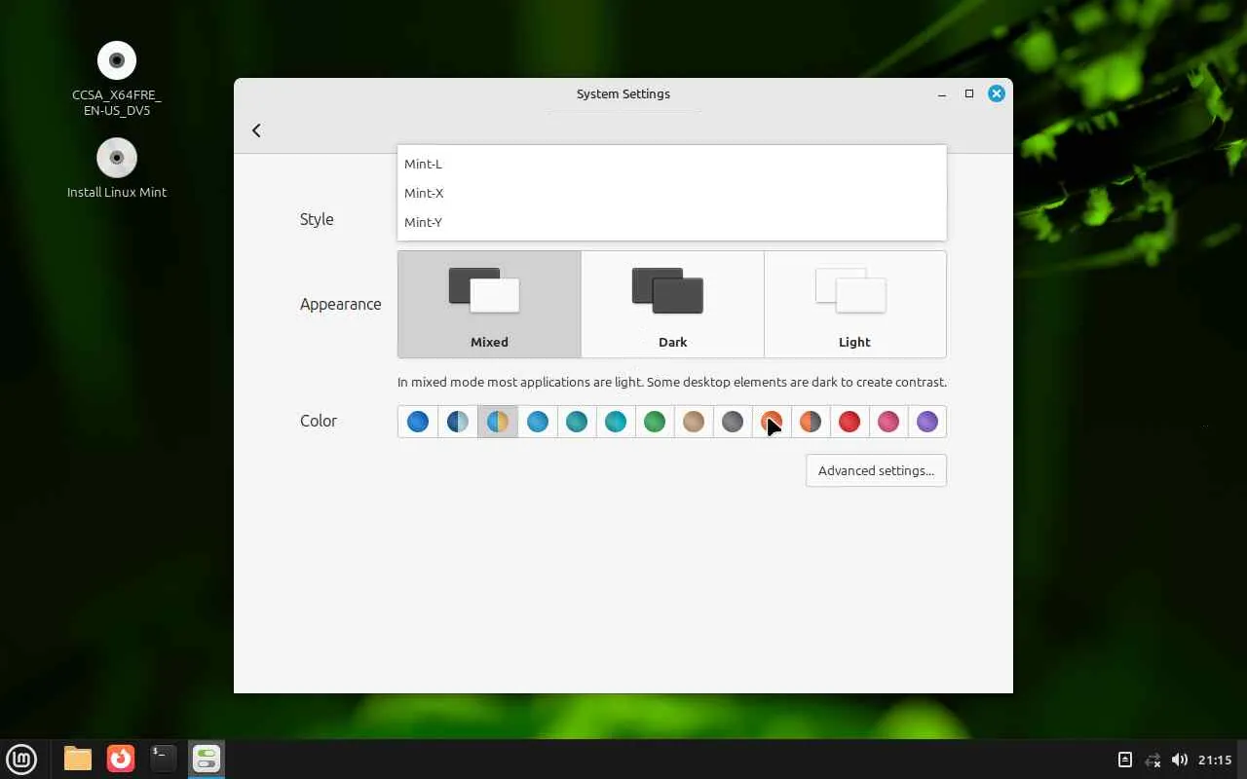Open the volume control in the tray

click(1180, 760)
